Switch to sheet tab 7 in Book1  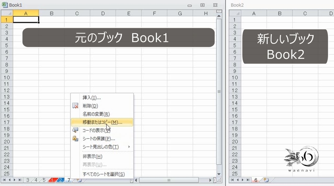pos(68,180)
